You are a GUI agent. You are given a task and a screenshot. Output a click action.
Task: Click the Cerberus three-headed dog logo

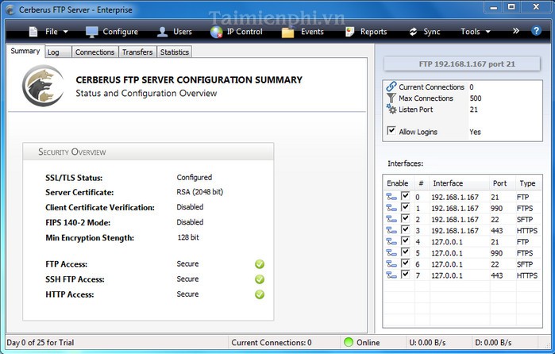coord(43,86)
